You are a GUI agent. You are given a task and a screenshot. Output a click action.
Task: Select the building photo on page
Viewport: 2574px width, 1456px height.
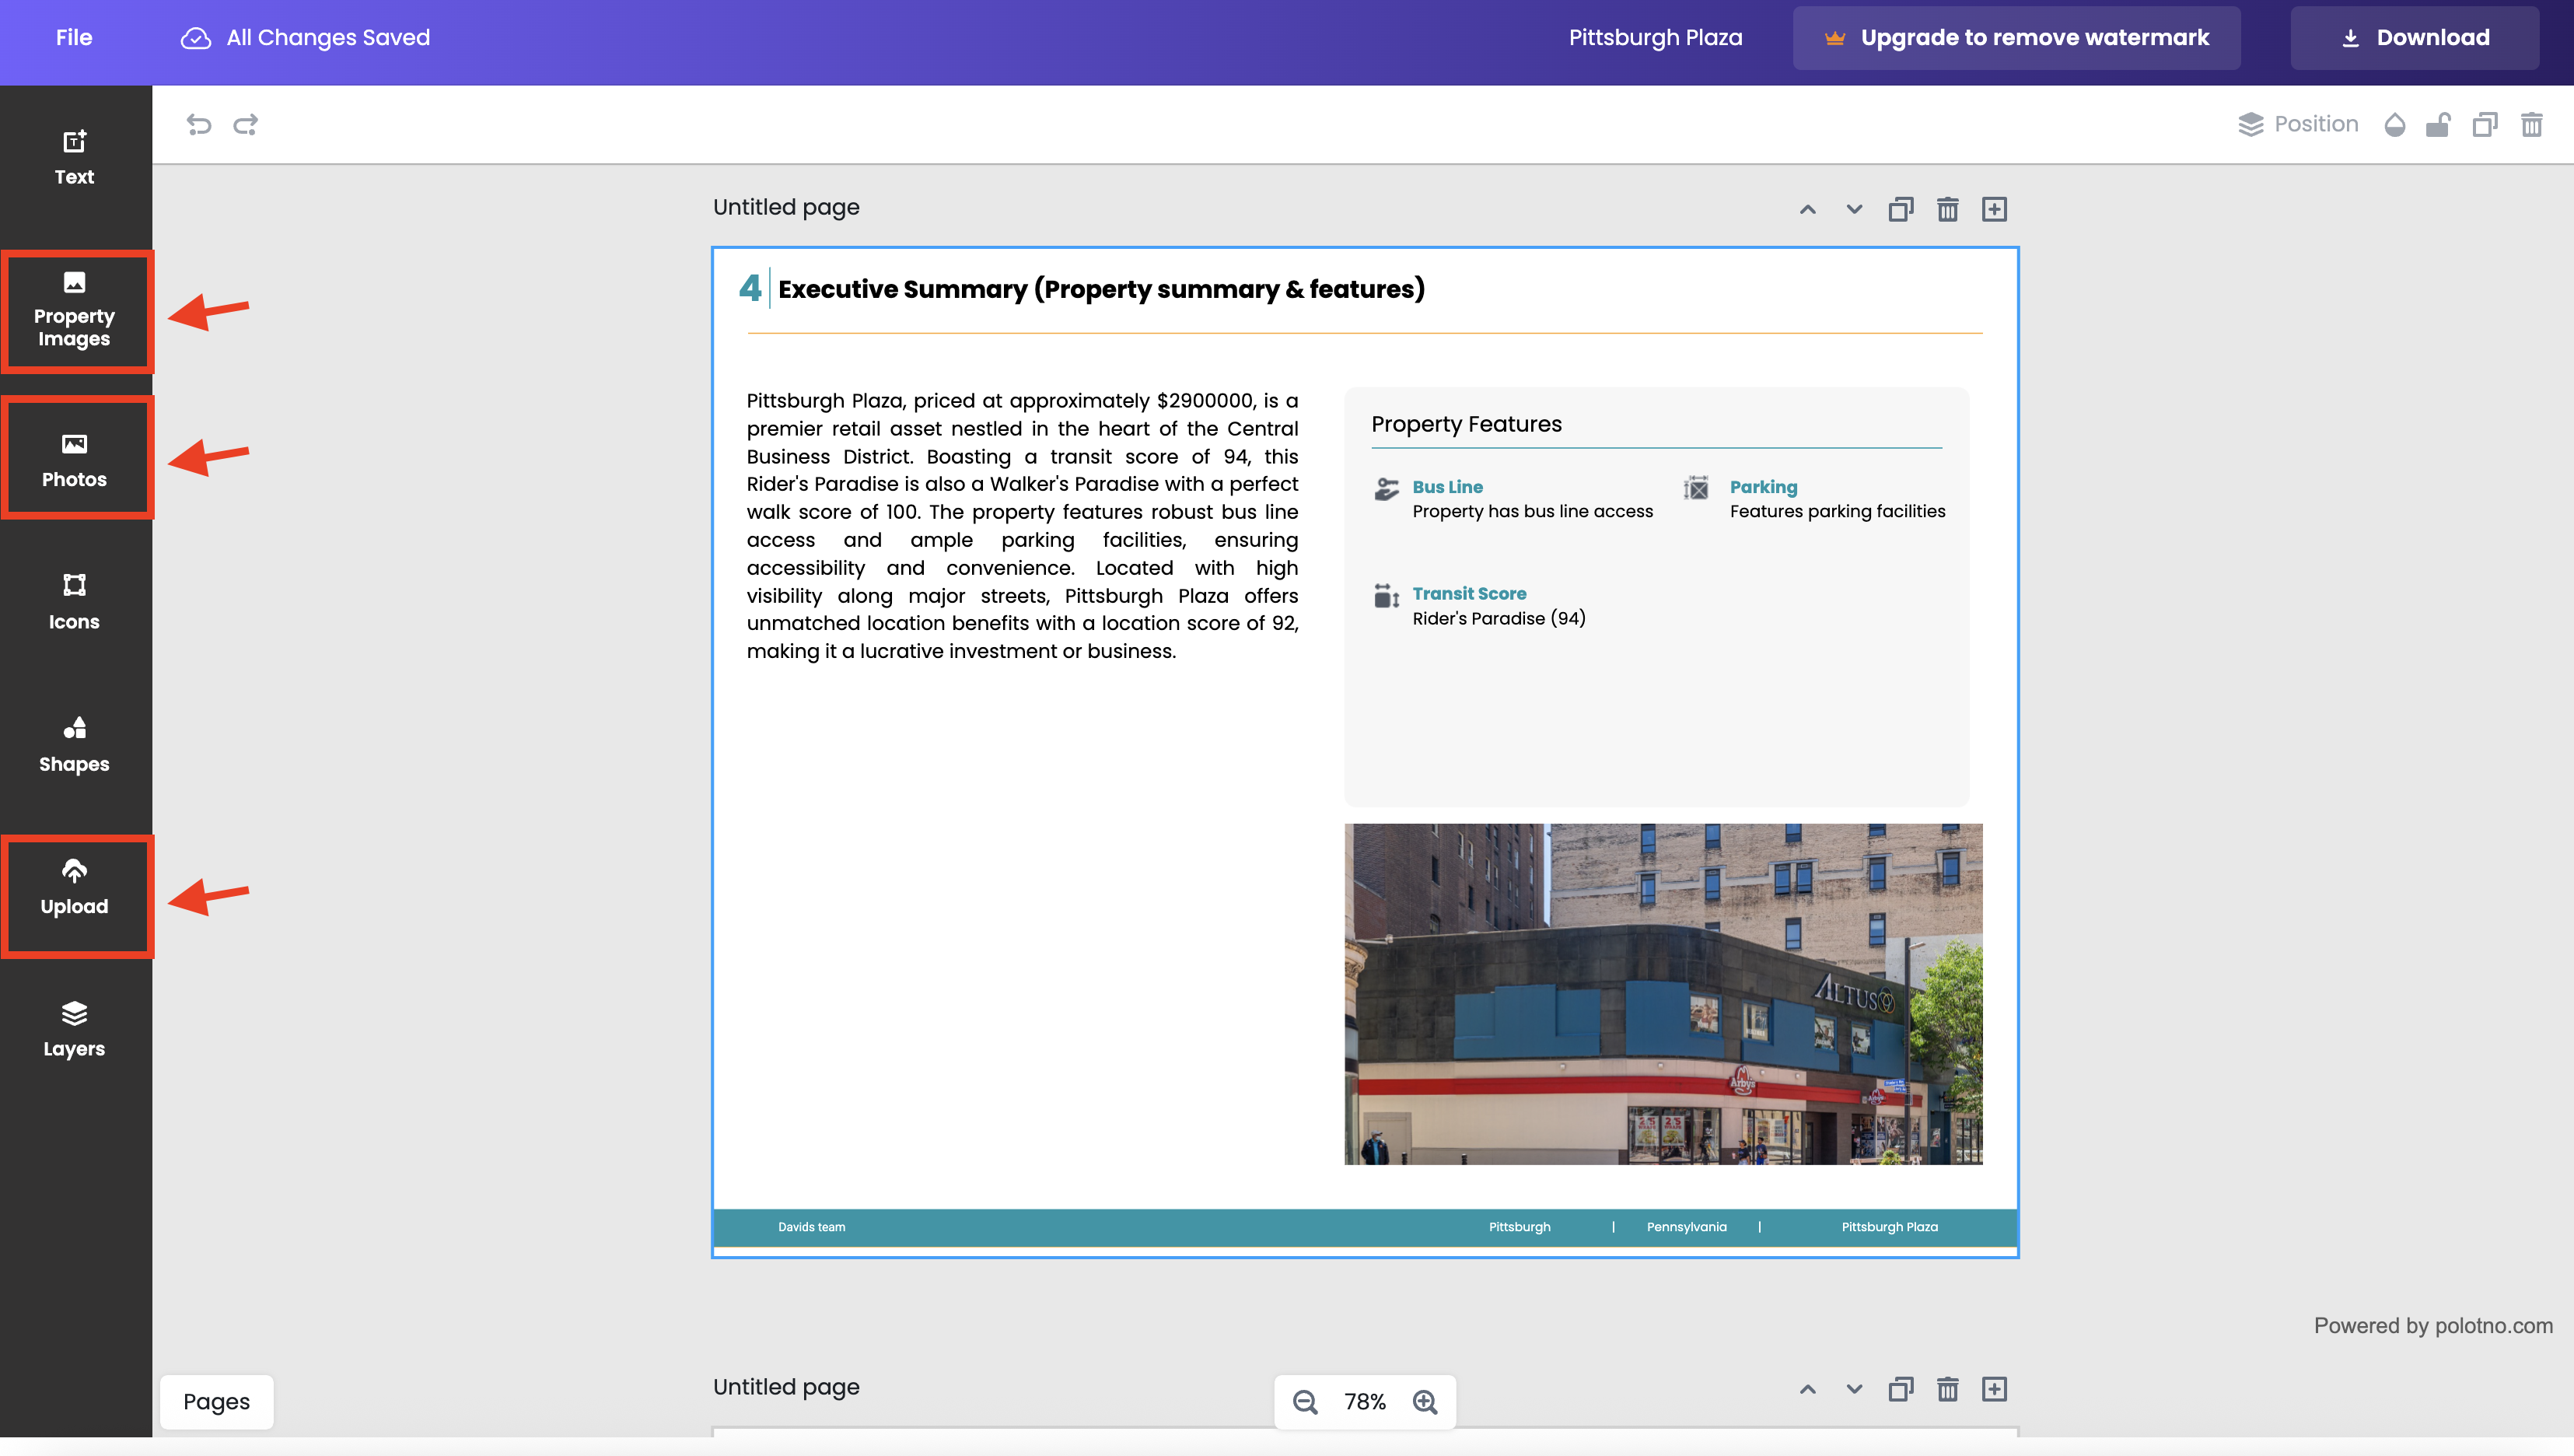click(x=1663, y=993)
